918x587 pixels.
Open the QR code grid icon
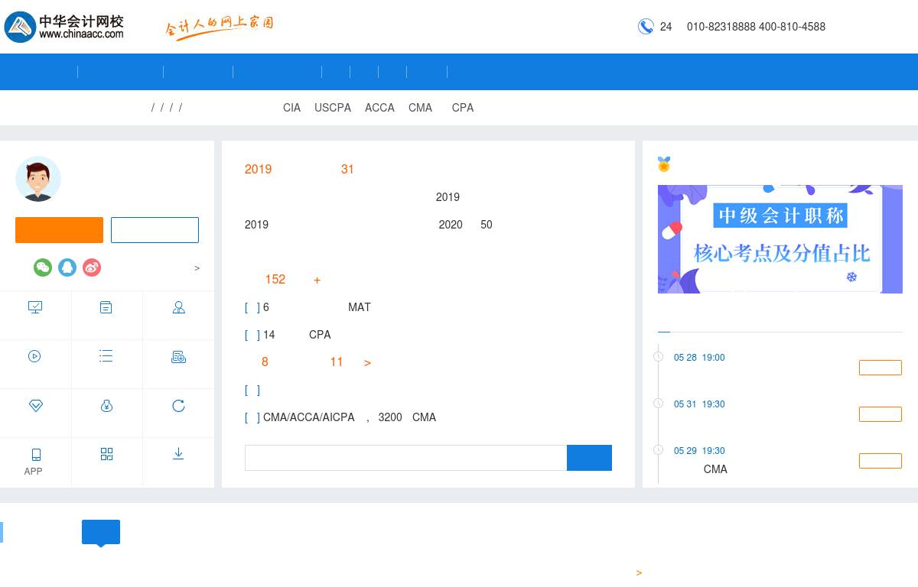click(x=107, y=454)
